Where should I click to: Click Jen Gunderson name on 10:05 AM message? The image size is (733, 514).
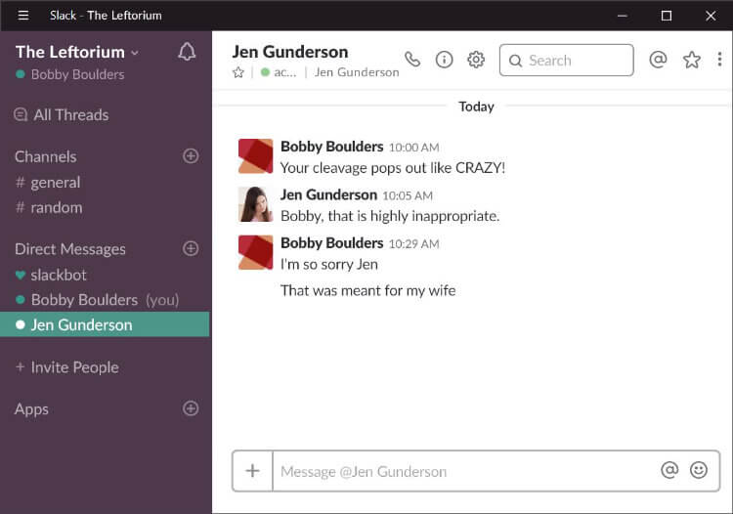[328, 194]
